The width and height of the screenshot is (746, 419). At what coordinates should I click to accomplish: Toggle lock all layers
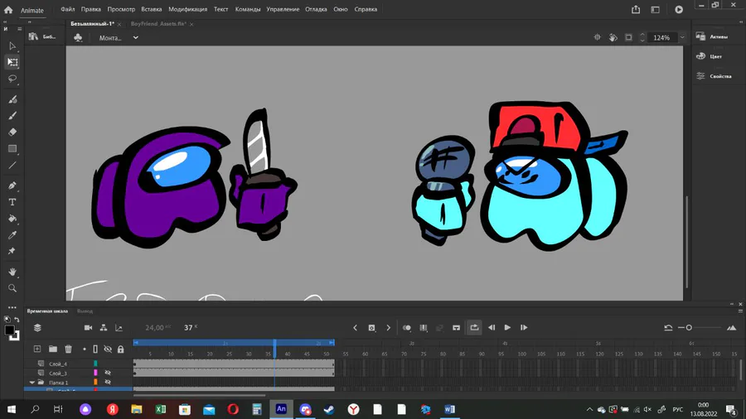click(121, 349)
